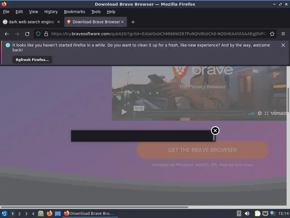Click the Brave lion logo in the video
290x218 pixels.
(180, 72)
